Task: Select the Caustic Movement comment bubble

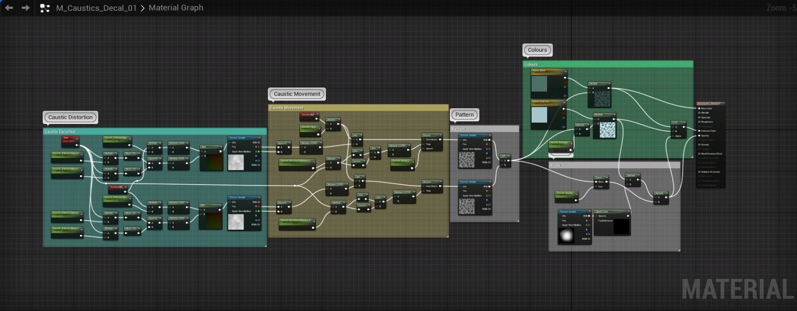Action: pyautogui.click(x=297, y=94)
